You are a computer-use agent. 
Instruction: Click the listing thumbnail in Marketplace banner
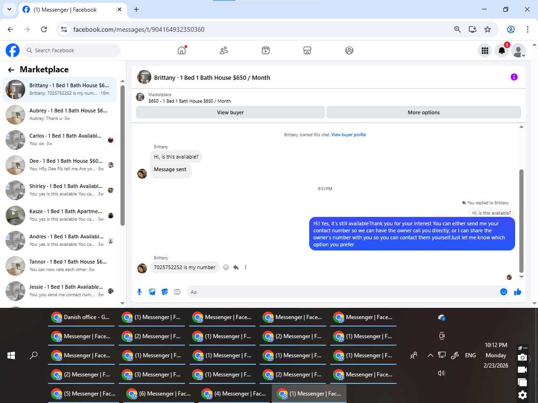tap(140, 97)
